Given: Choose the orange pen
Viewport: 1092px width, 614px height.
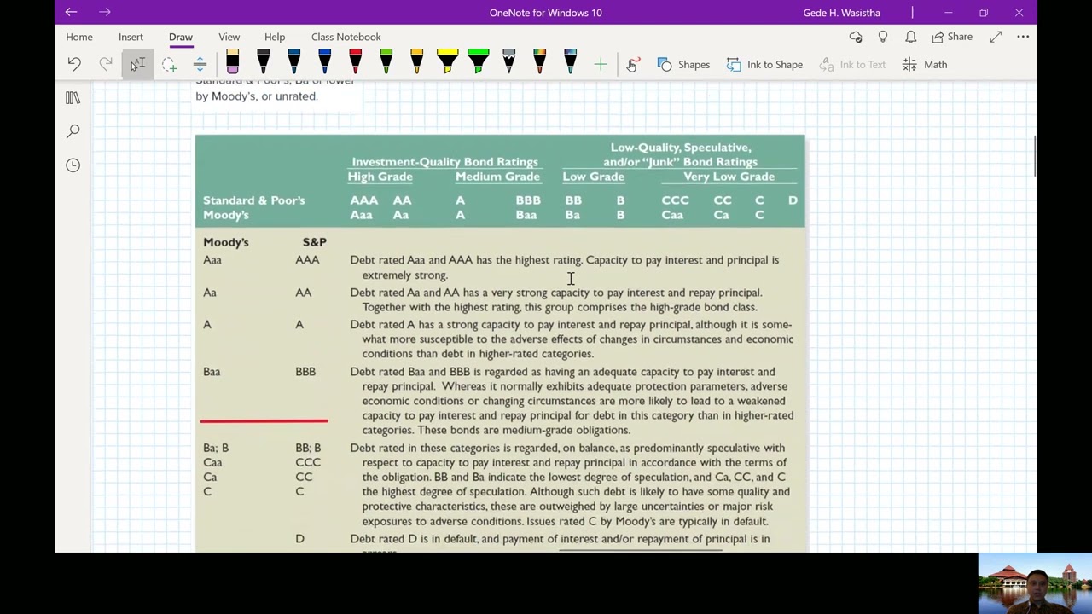Looking at the screenshot, I should click(416, 62).
